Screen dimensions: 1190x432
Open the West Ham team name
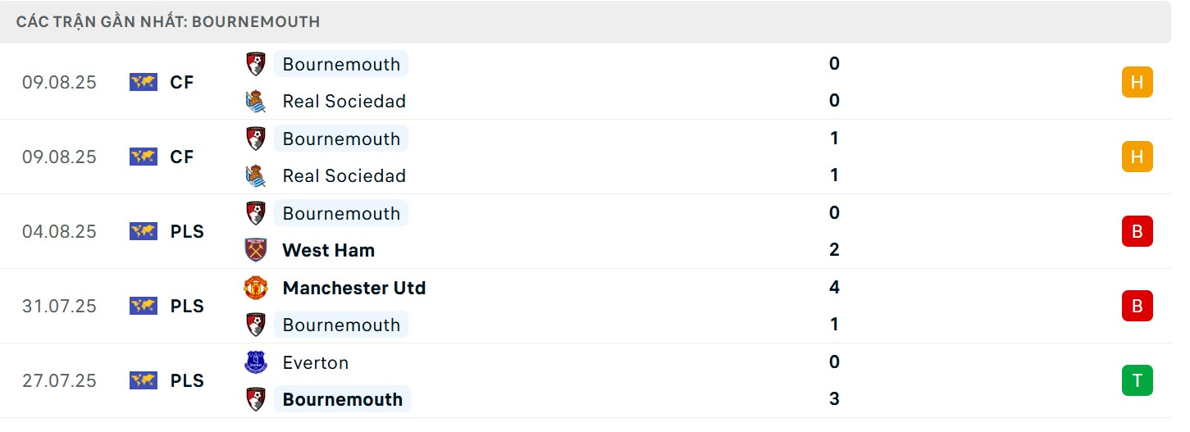(328, 250)
